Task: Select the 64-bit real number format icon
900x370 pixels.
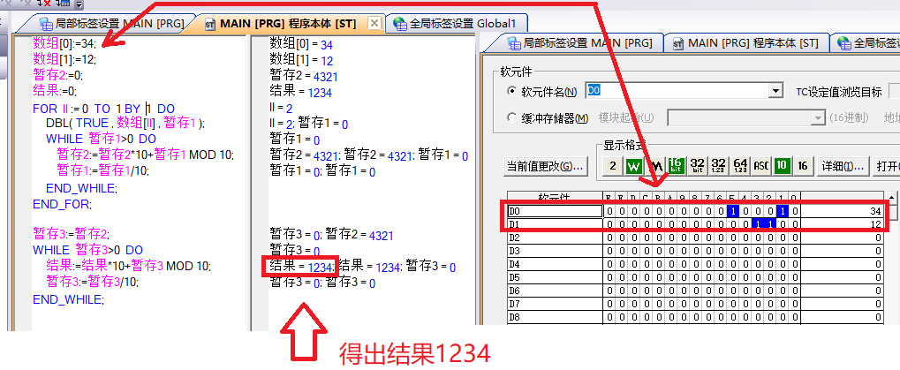Action: (x=739, y=166)
